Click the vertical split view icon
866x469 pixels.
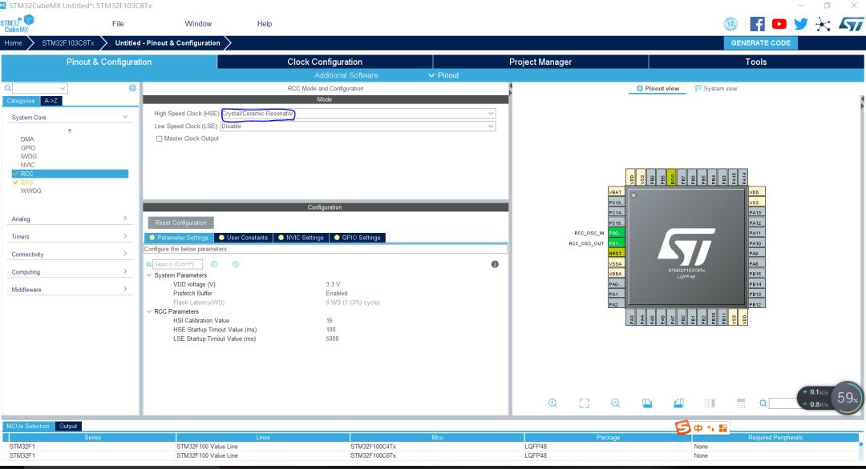coord(710,403)
